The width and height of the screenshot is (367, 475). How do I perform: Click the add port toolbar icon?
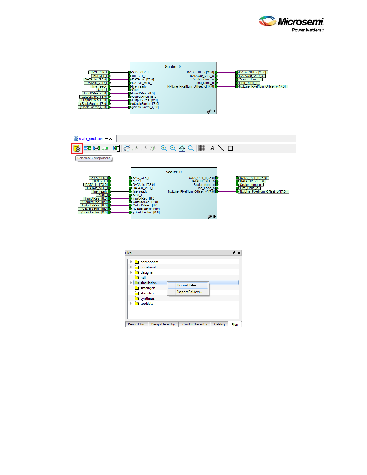click(x=105, y=148)
